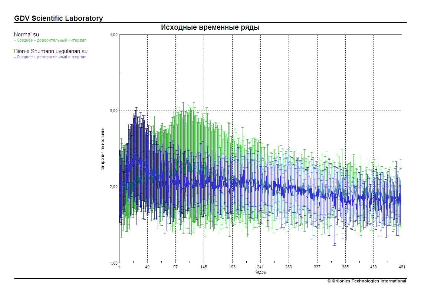Select the chart title Исходные временные ряды
This screenshot has width=421, height=298.
pyautogui.click(x=210, y=27)
